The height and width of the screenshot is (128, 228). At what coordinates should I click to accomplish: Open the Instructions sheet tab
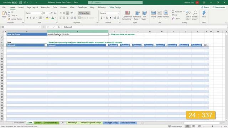(19, 123)
